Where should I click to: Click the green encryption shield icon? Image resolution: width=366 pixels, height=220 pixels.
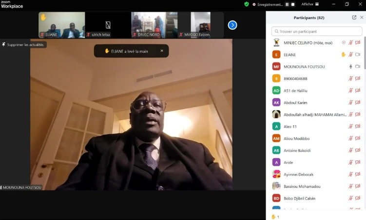(247, 4)
